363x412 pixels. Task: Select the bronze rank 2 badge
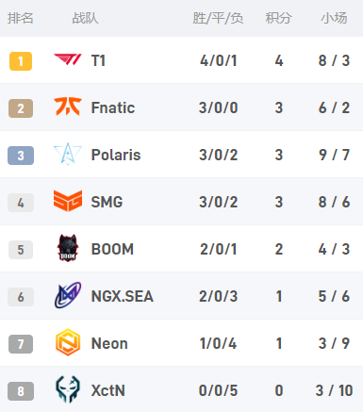pyautogui.click(x=21, y=108)
